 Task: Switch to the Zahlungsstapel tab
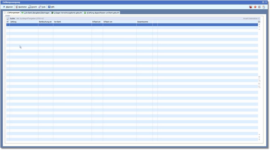(x=12, y=13)
